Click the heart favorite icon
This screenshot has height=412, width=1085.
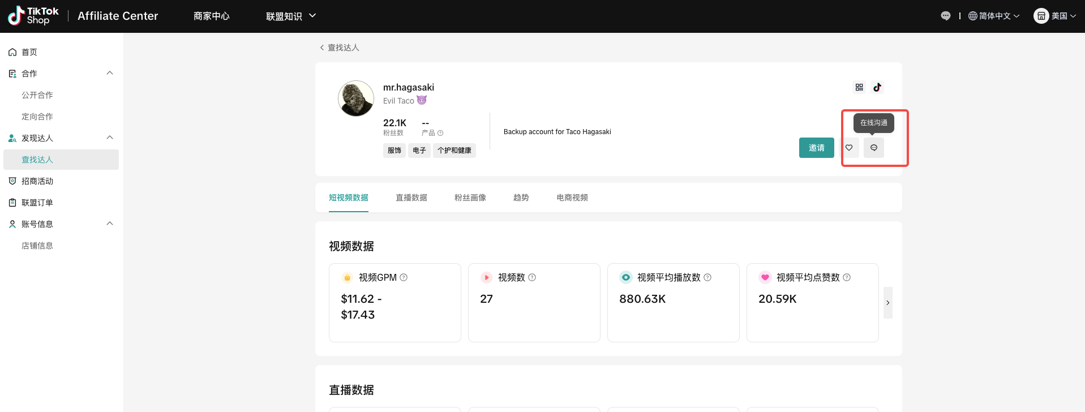[849, 148]
